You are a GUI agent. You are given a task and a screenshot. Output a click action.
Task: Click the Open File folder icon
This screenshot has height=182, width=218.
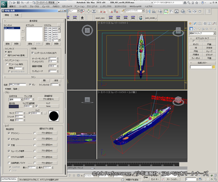(x=14, y=3)
